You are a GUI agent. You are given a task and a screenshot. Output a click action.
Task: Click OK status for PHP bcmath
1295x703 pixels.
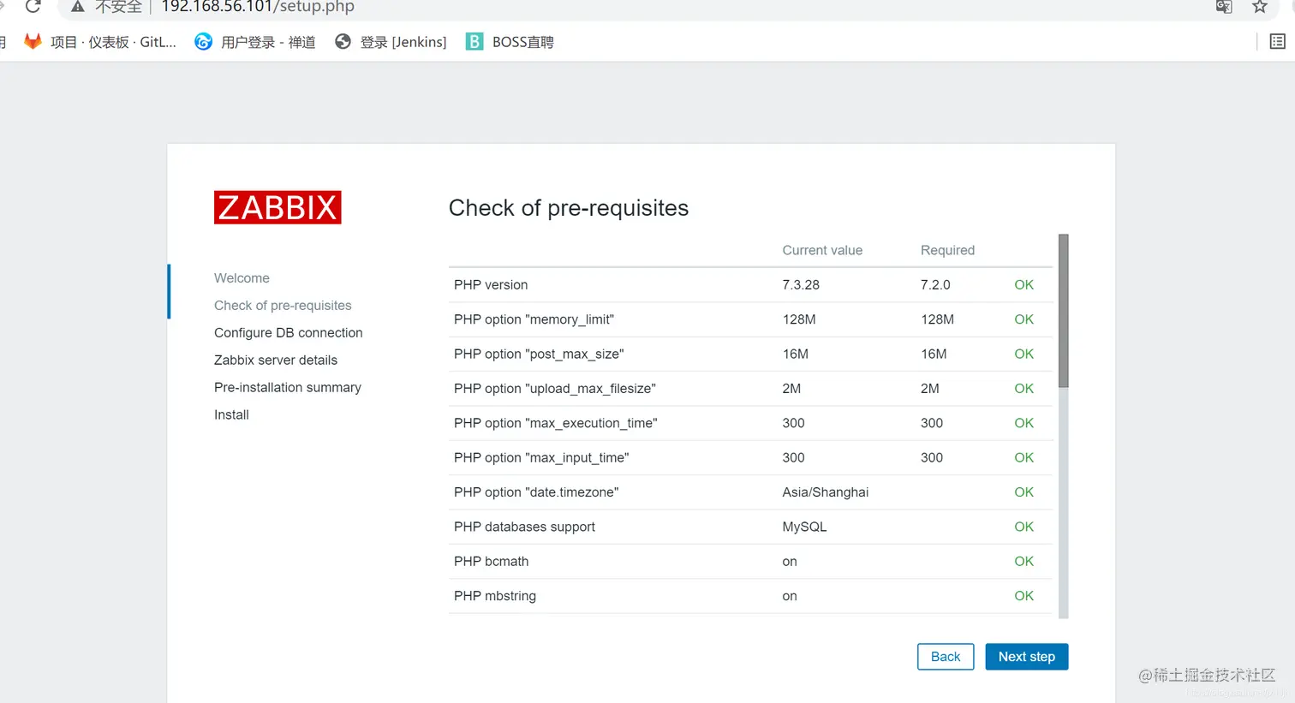1023,562
